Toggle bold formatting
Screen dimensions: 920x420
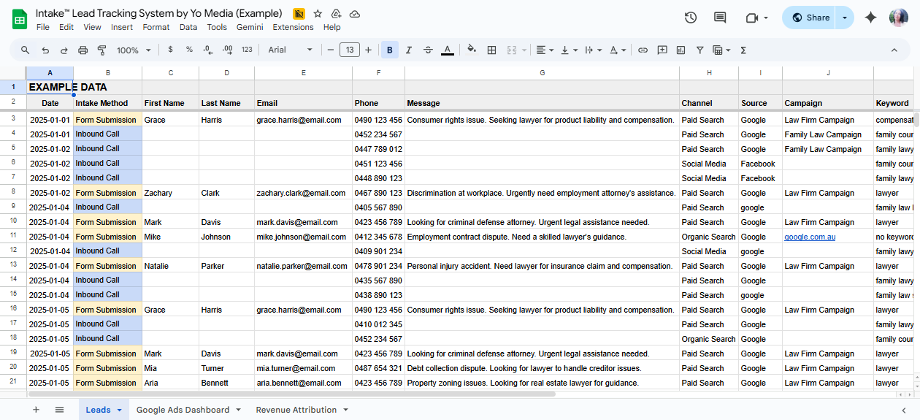(390, 50)
